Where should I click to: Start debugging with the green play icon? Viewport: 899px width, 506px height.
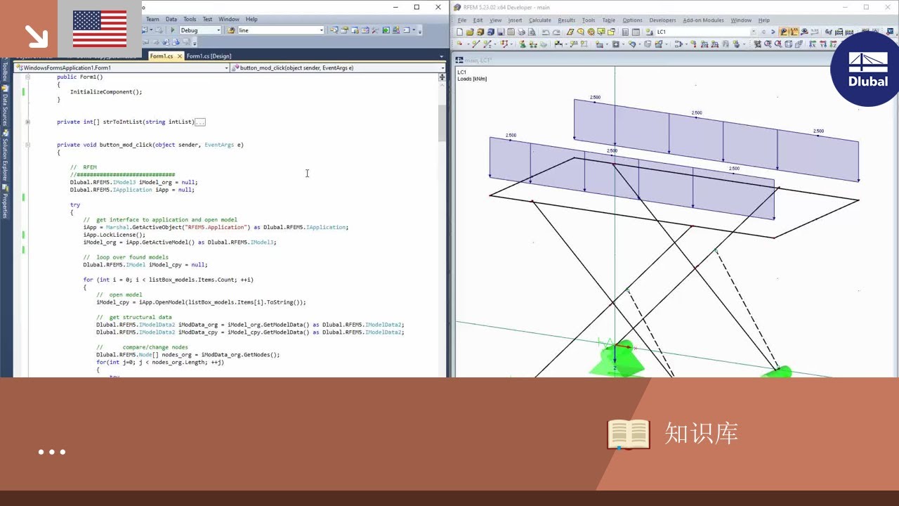tap(172, 30)
